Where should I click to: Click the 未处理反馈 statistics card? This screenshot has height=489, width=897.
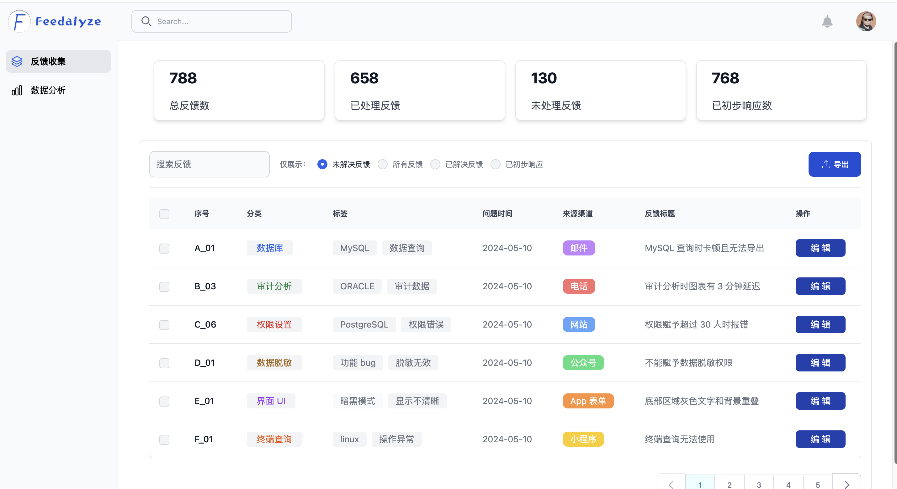point(600,91)
